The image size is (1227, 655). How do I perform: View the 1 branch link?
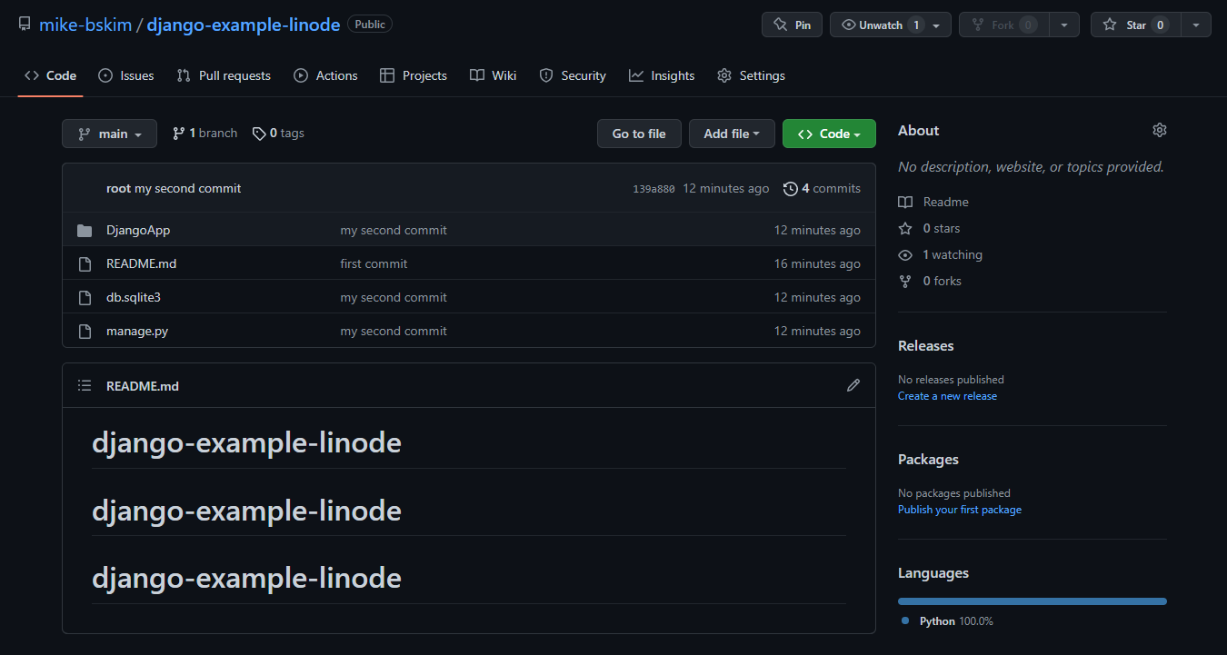205,133
